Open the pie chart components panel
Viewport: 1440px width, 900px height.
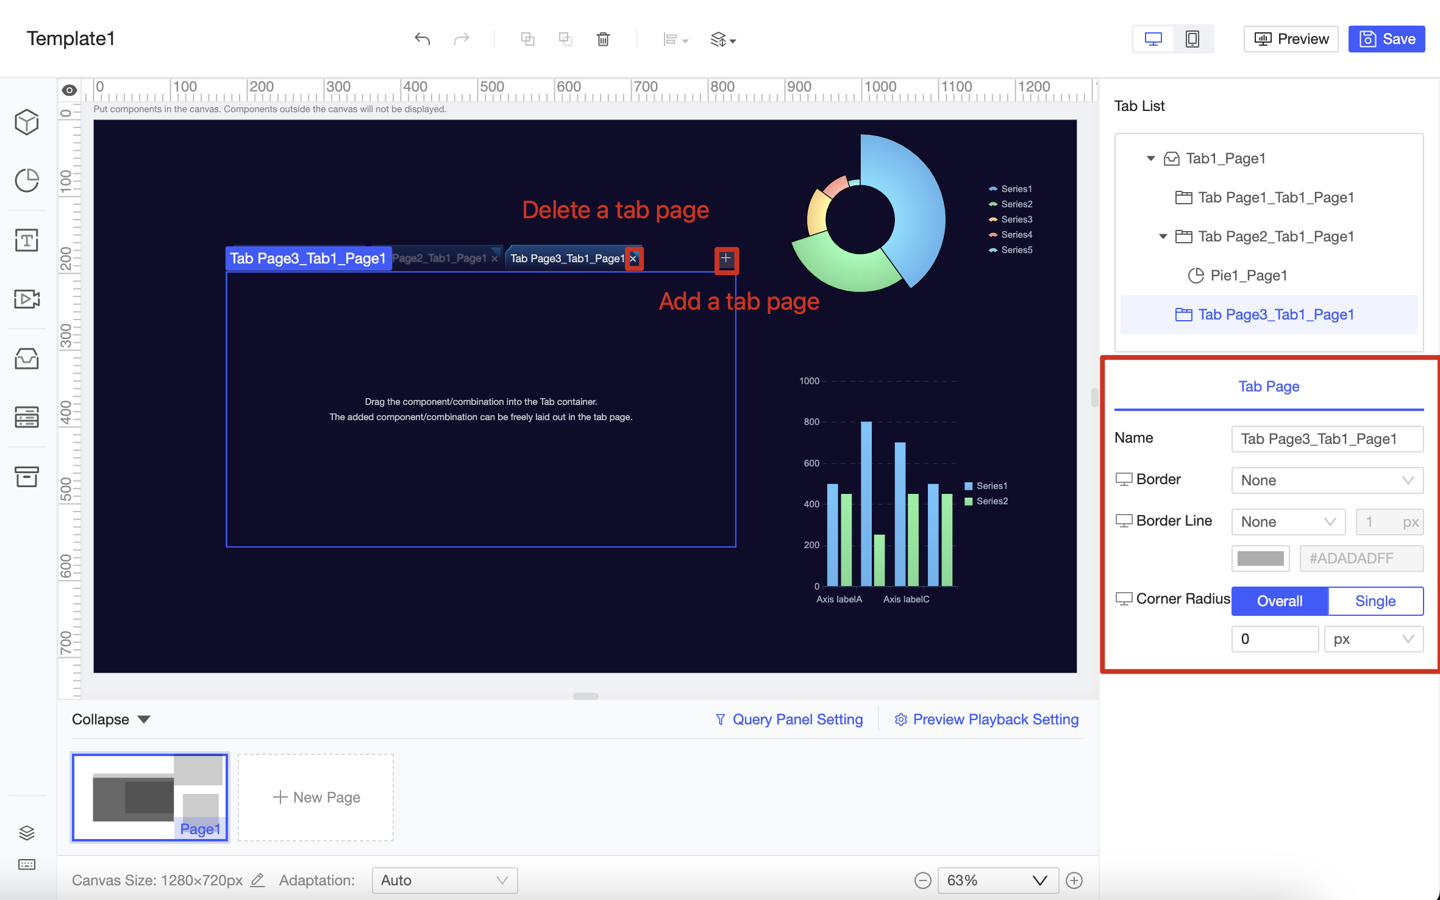(27, 180)
